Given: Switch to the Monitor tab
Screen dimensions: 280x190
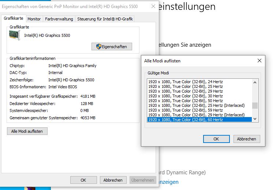Looking at the screenshot, I should tap(34, 19).
